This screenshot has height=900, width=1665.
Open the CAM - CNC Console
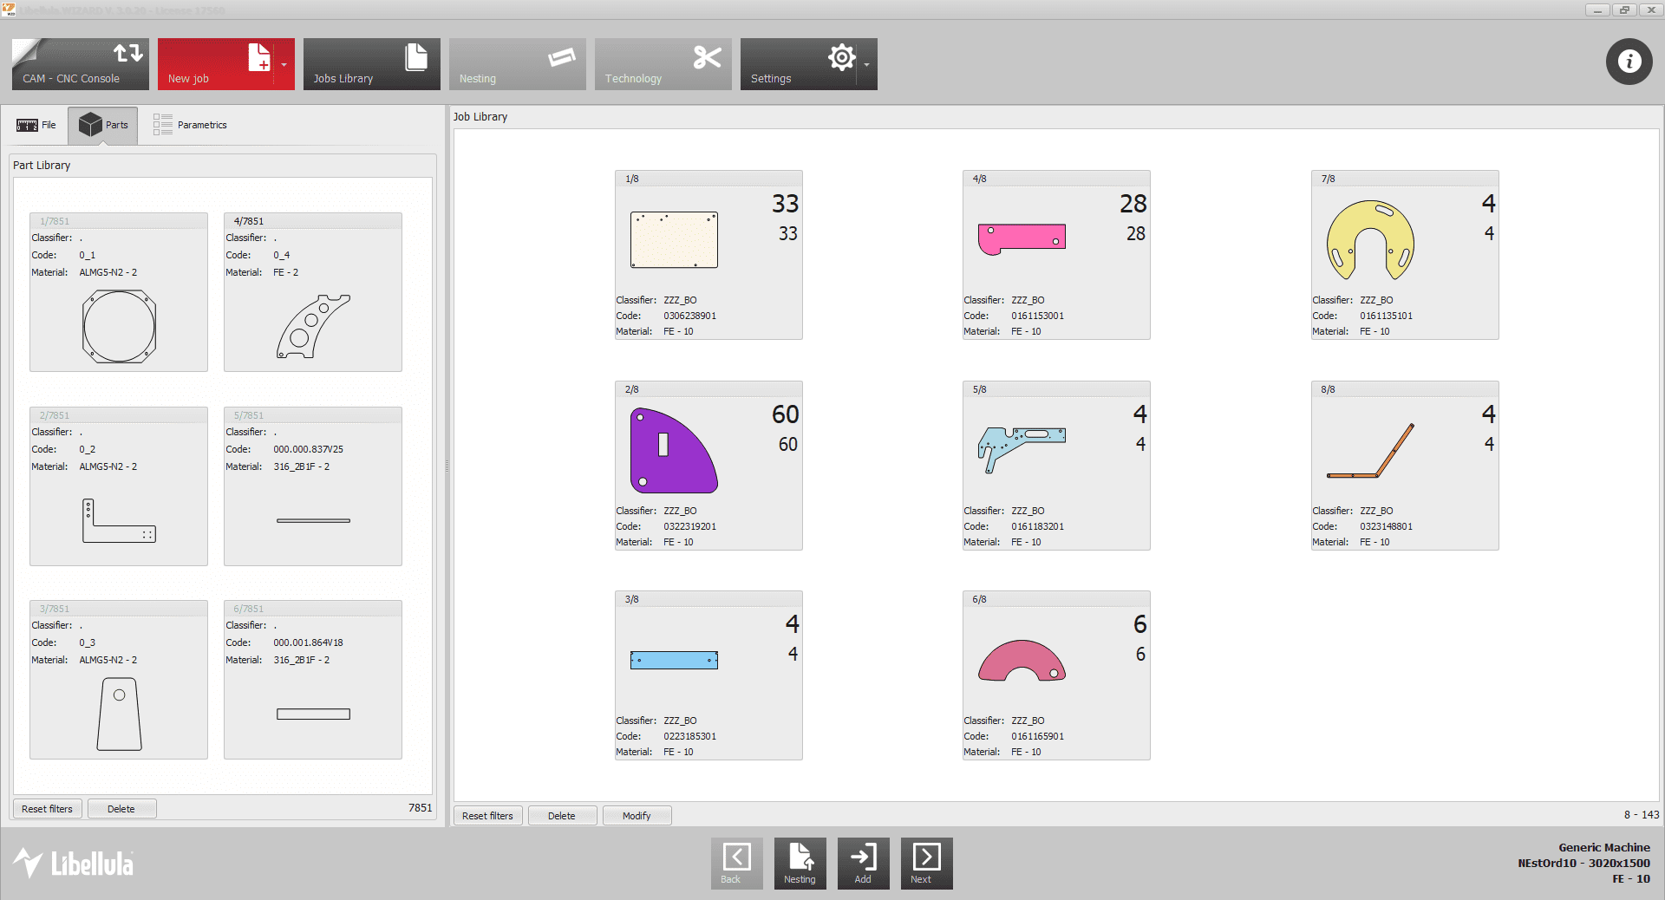(80, 64)
